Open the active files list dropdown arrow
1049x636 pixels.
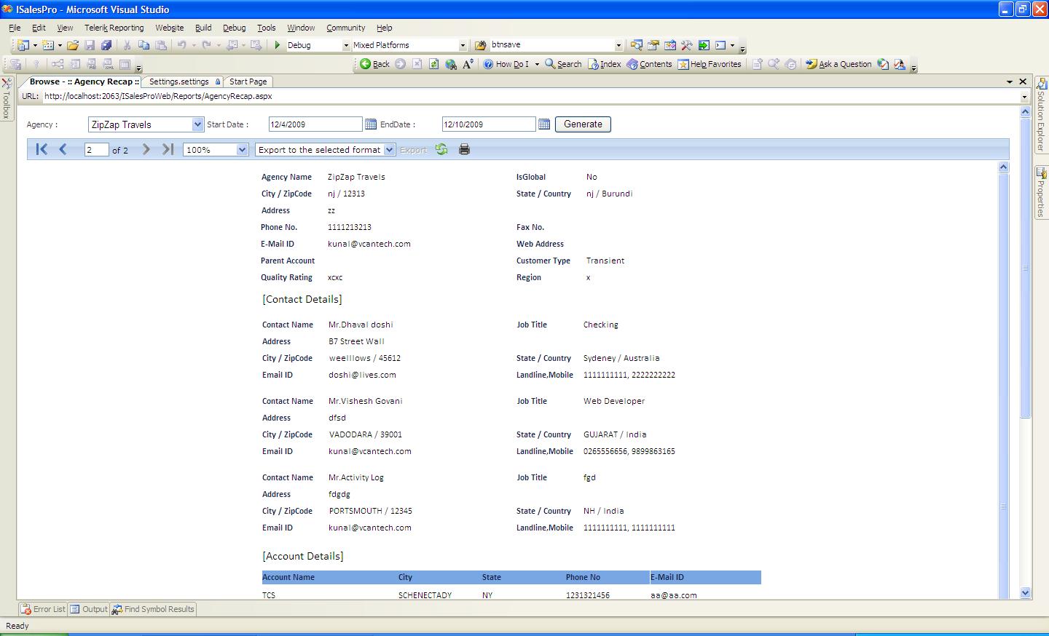[x=1010, y=82]
